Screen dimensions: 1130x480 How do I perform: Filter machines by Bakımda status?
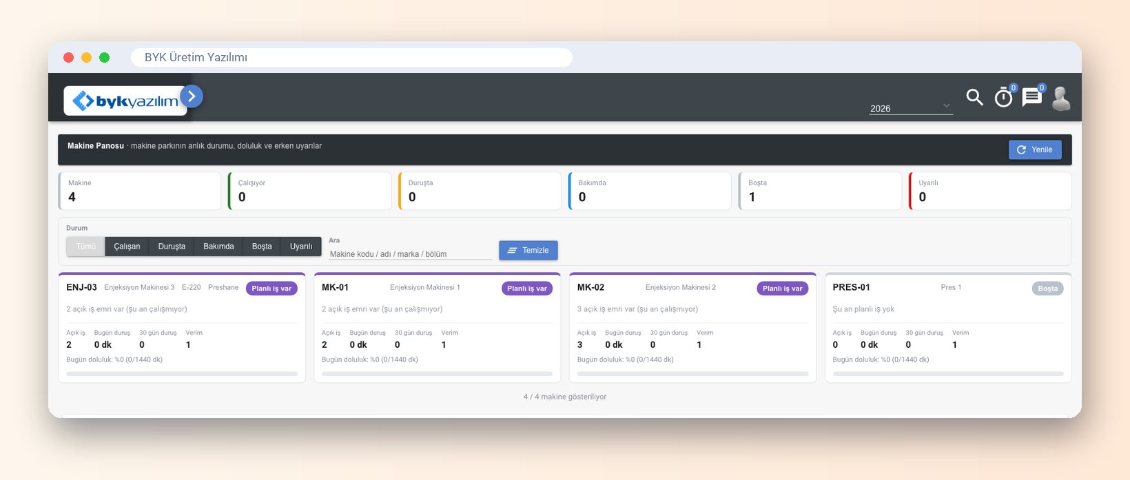tap(218, 246)
